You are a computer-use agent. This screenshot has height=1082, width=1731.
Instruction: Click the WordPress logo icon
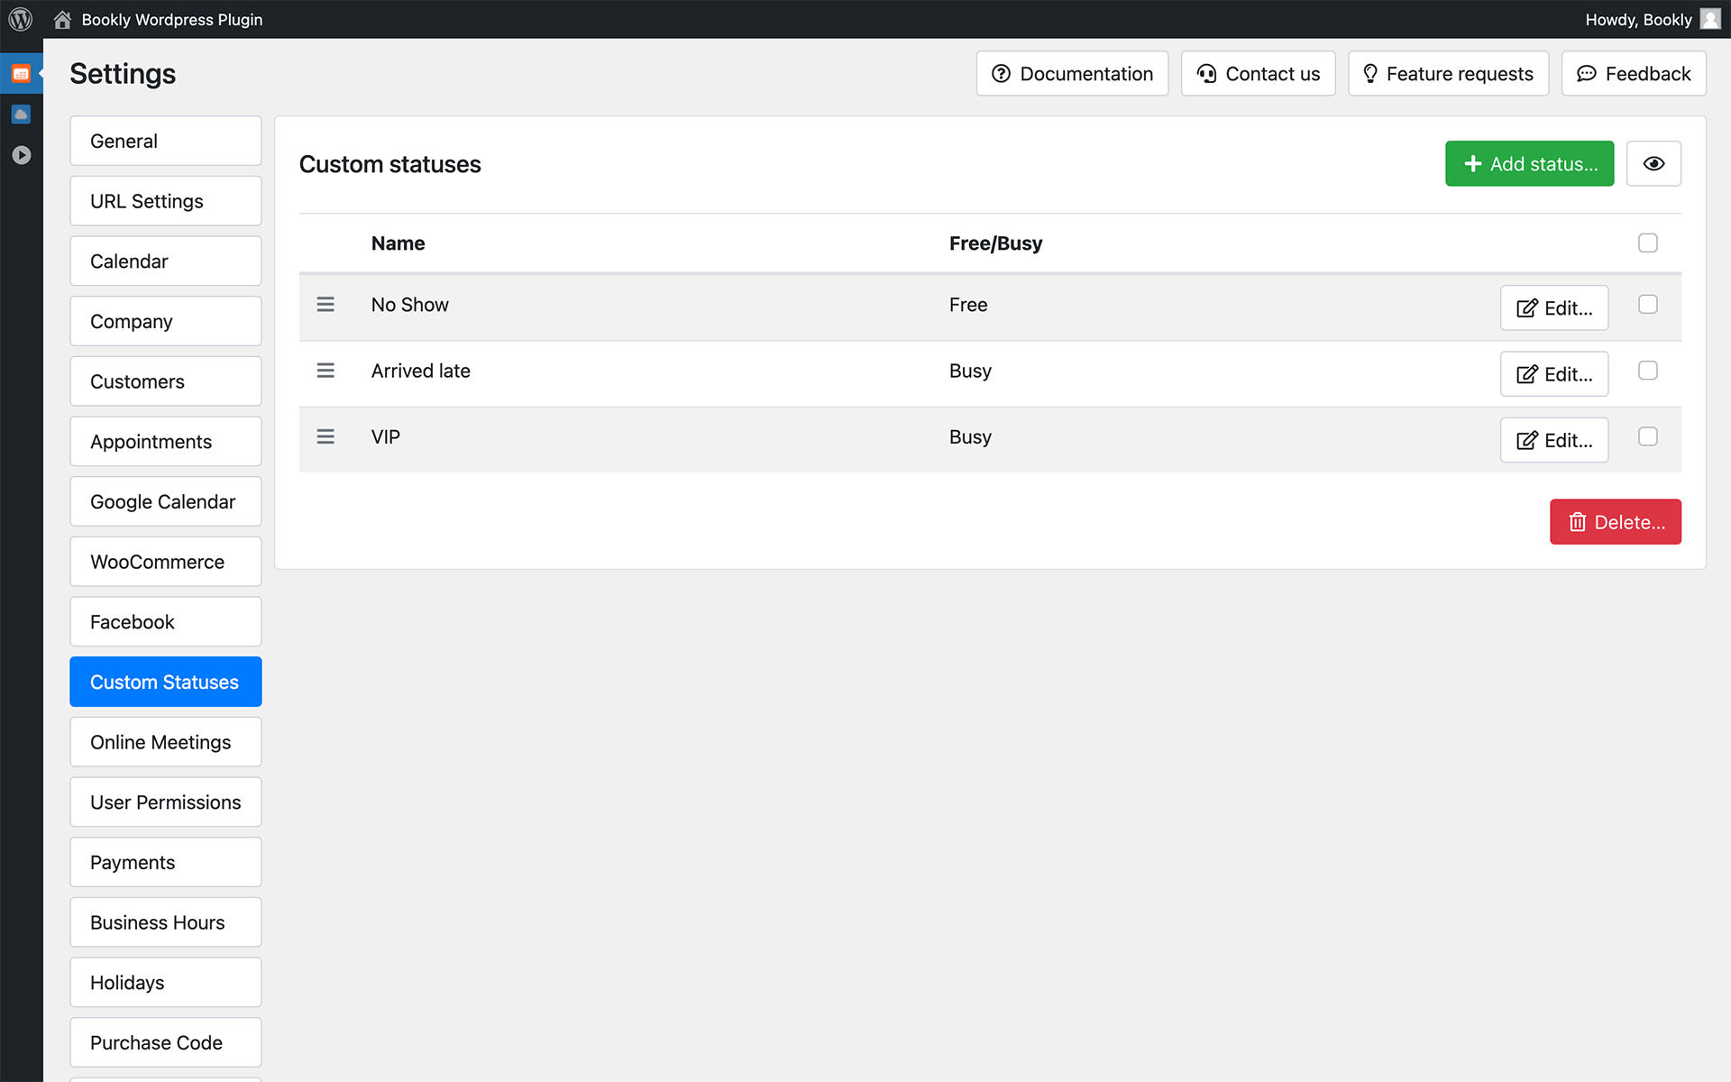(20, 19)
